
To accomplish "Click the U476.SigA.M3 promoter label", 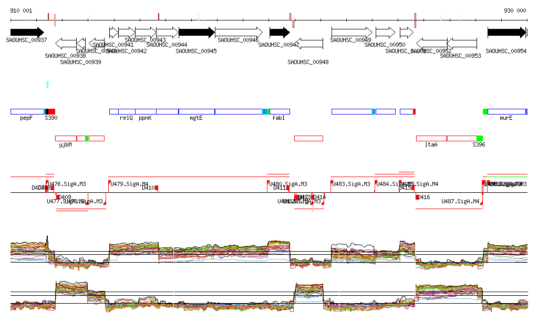I will tap(67, 184).
